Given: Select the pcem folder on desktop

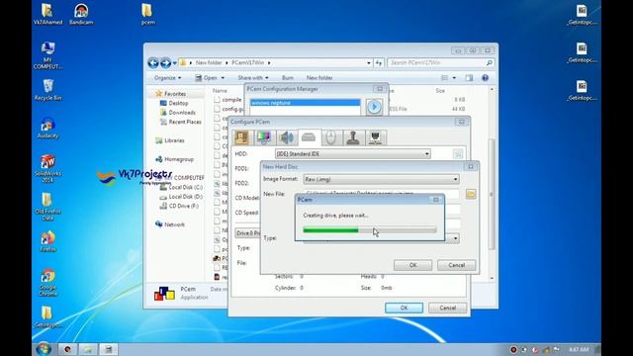Looking at the screenshot, I should tap(147, 15).
